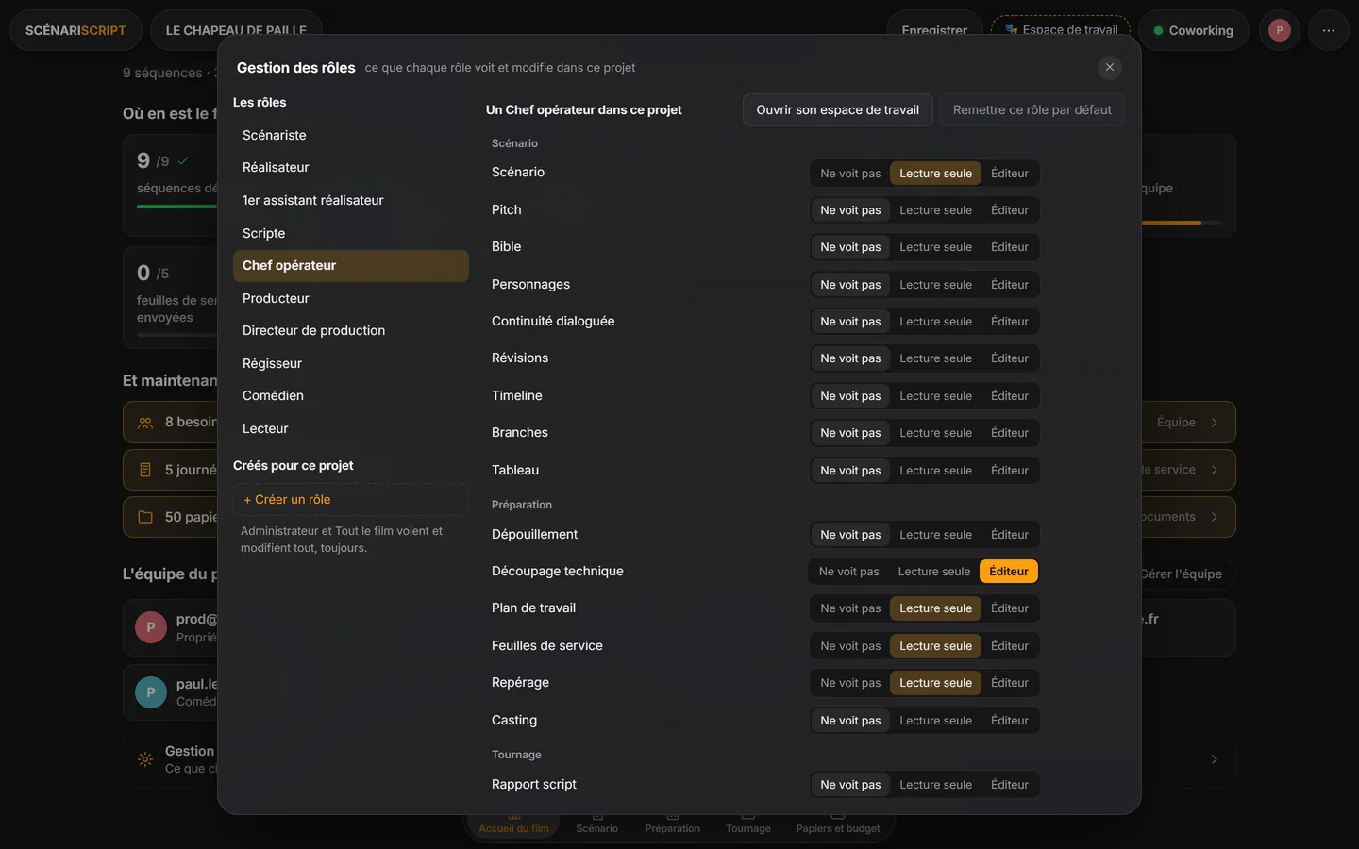Click the Coworking status button

point(1193,30)
